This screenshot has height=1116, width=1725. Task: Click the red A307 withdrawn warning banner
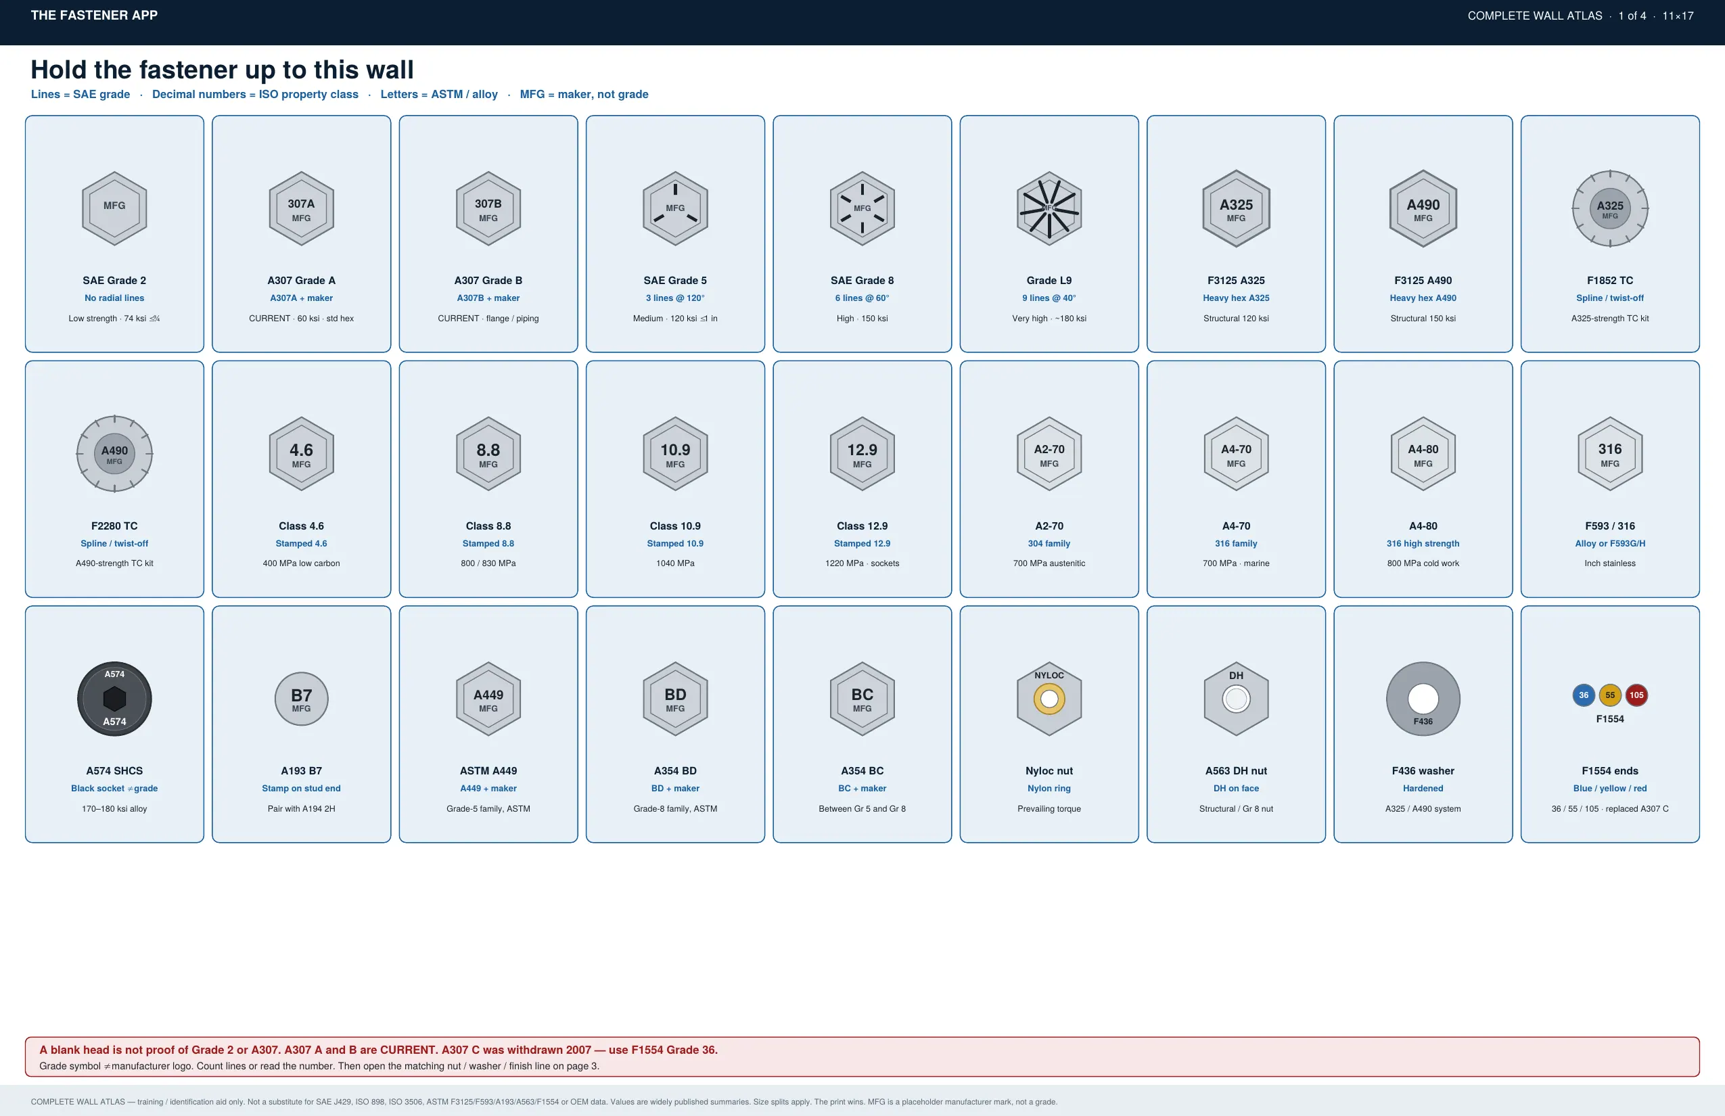pyautogui.click(x=862, y=1056)
